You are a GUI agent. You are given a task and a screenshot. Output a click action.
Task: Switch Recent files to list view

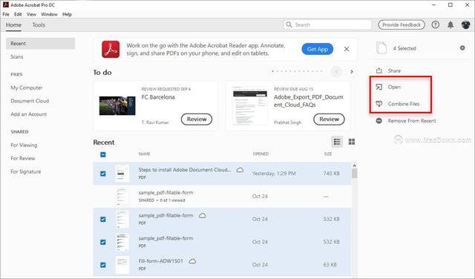tap(337, 142)
